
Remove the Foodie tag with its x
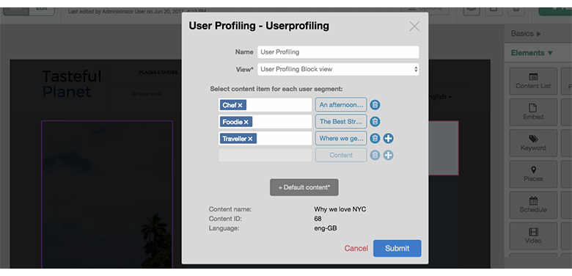(246, 122)
